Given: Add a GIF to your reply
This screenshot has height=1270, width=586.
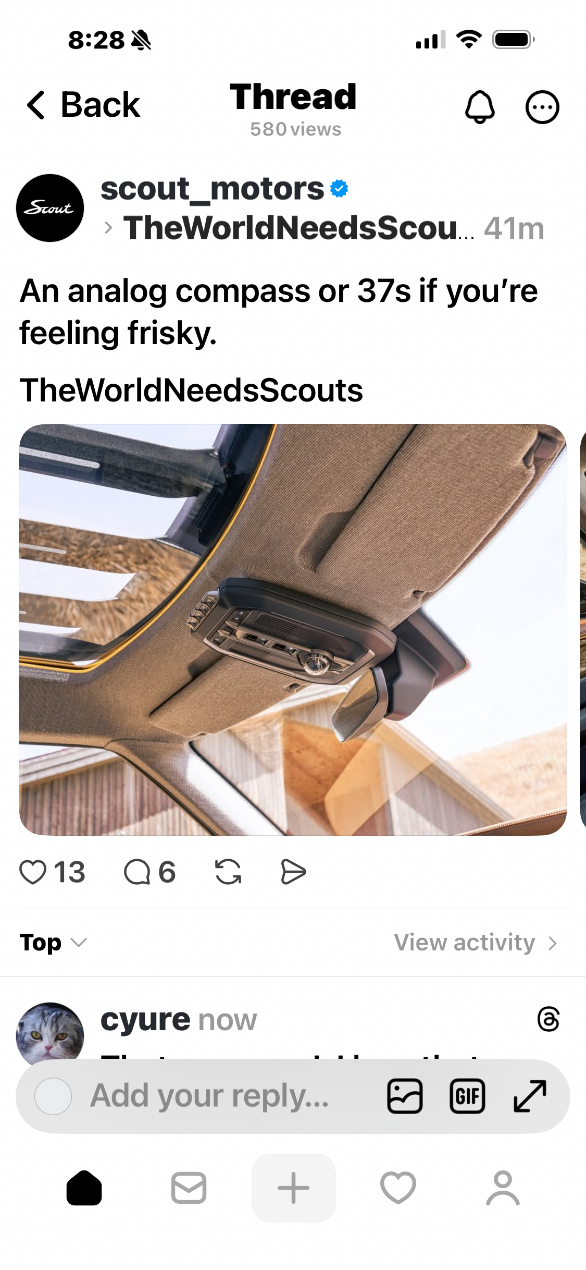Looking at the screenshot, I should pos(467,1096).
